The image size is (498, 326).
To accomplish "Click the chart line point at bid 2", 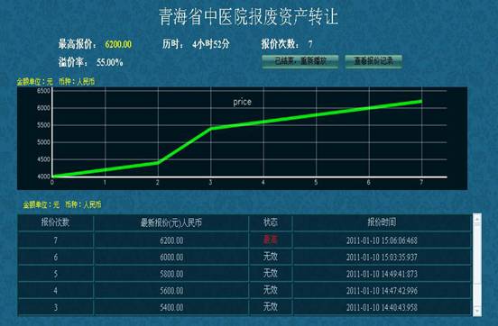I will (x=158, y=163).
